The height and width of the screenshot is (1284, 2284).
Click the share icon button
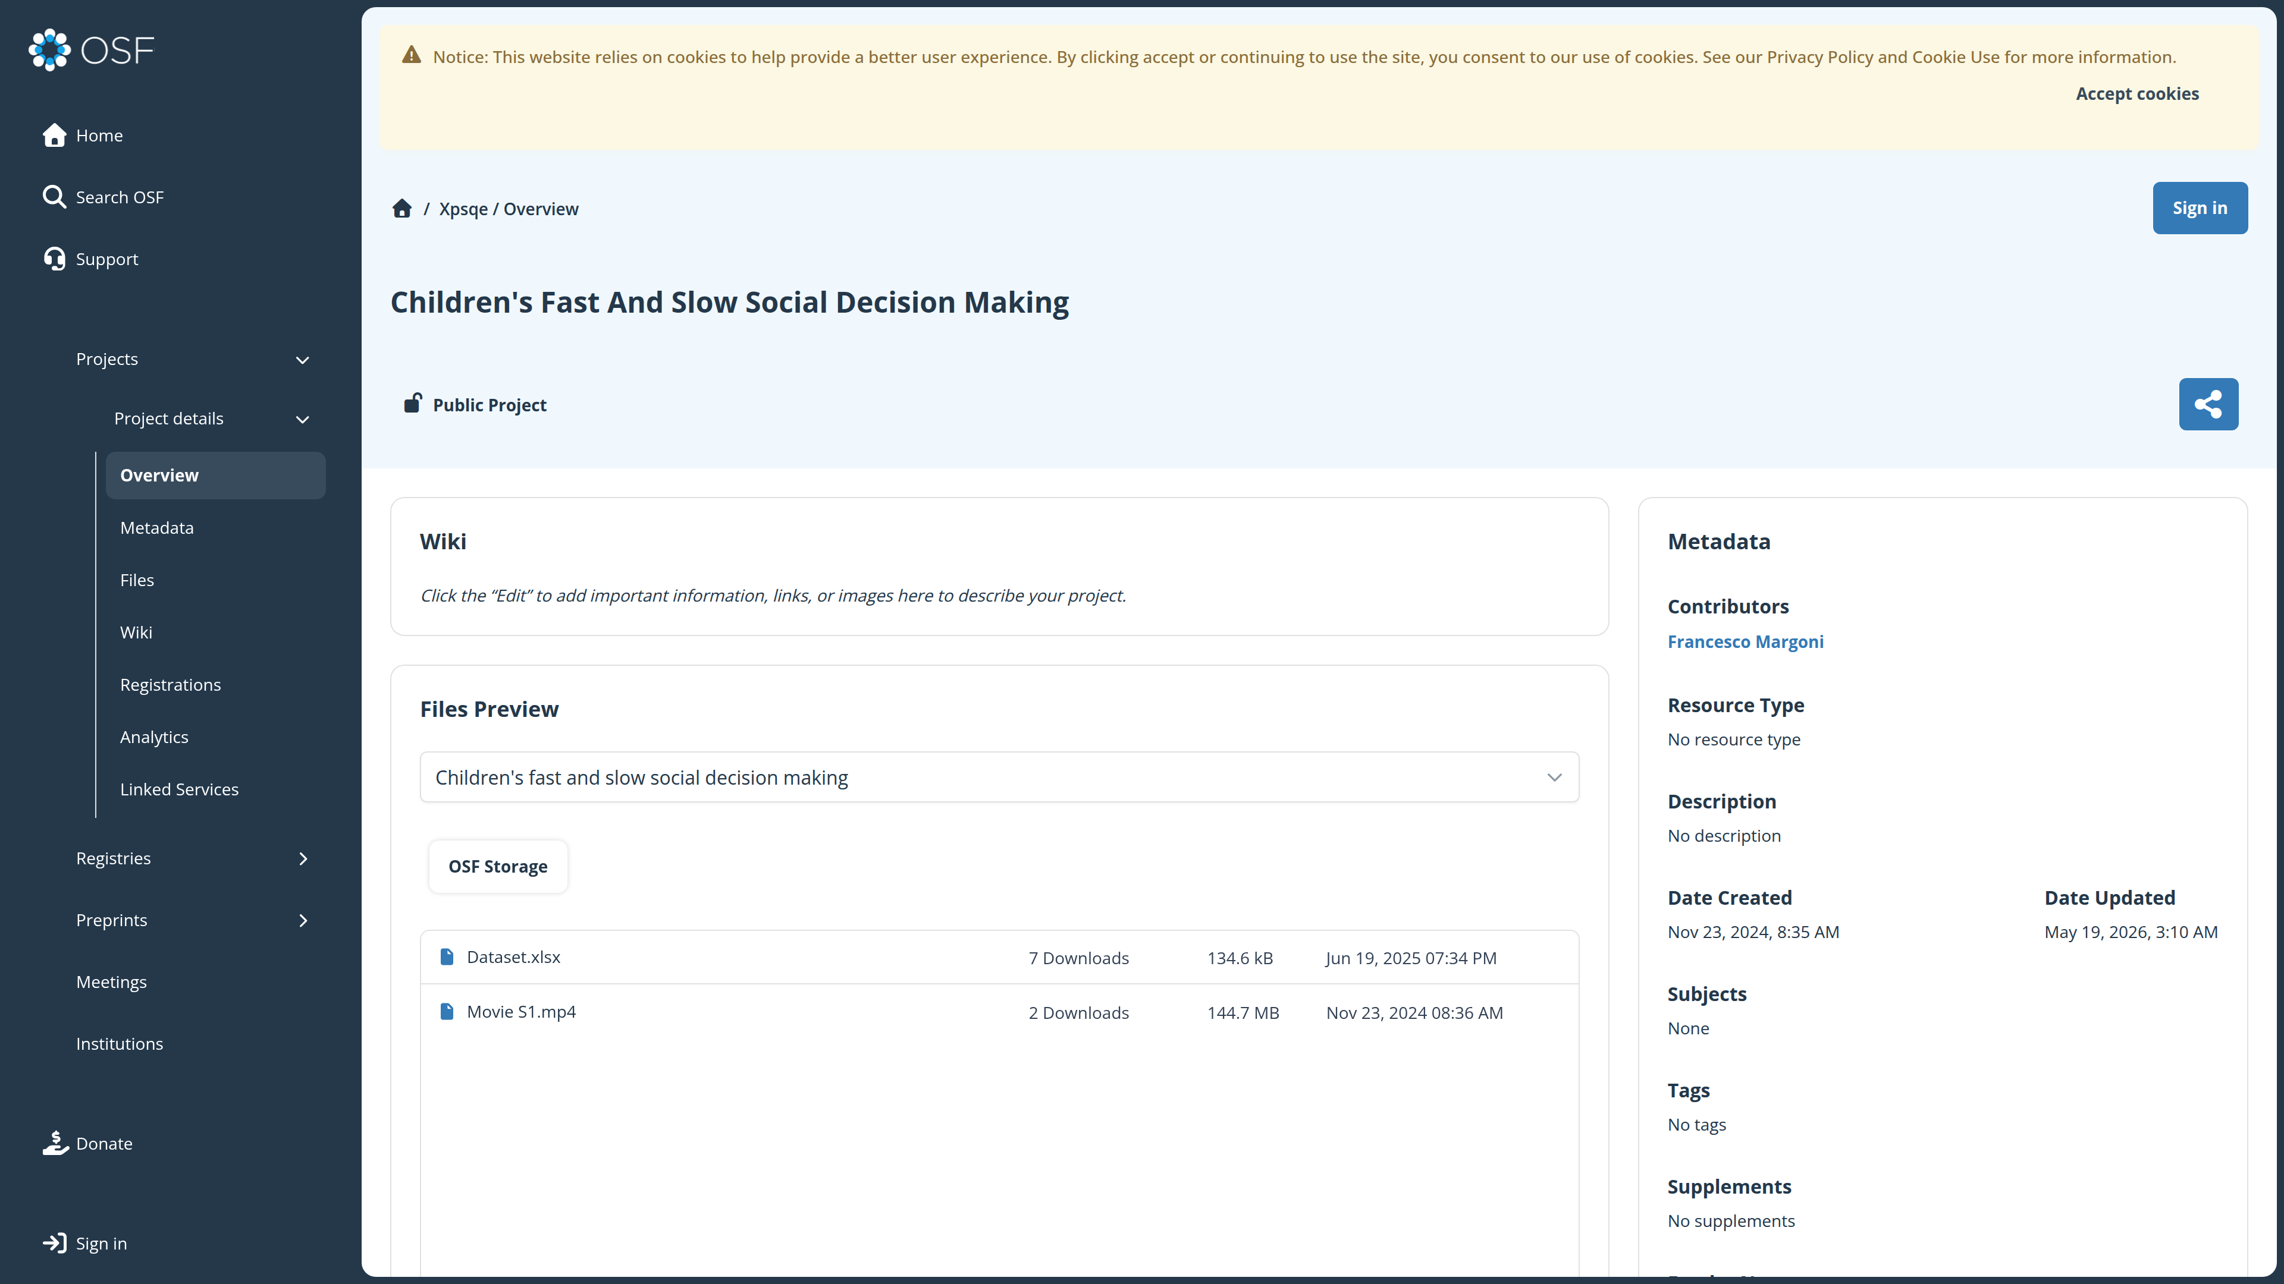tap(2208, 404)
